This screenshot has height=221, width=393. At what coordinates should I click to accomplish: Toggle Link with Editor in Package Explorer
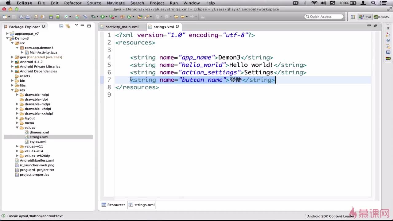pyautogui.click(x=68, y=26)
